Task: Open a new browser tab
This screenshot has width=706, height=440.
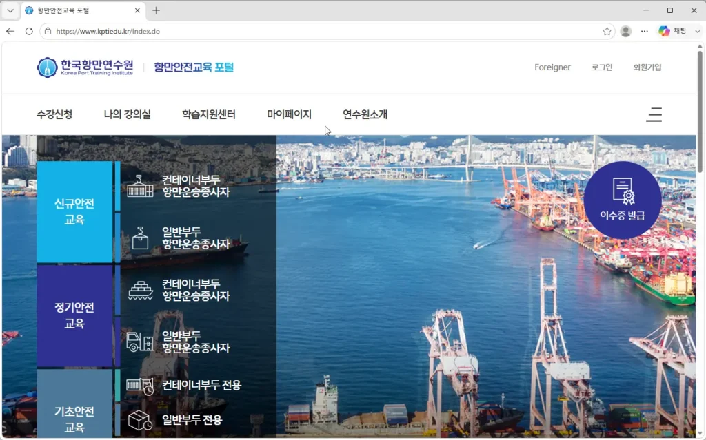Action: (156, 10)
